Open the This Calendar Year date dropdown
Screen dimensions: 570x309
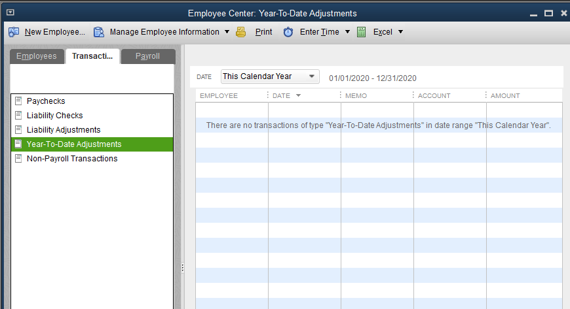[270, 76]
